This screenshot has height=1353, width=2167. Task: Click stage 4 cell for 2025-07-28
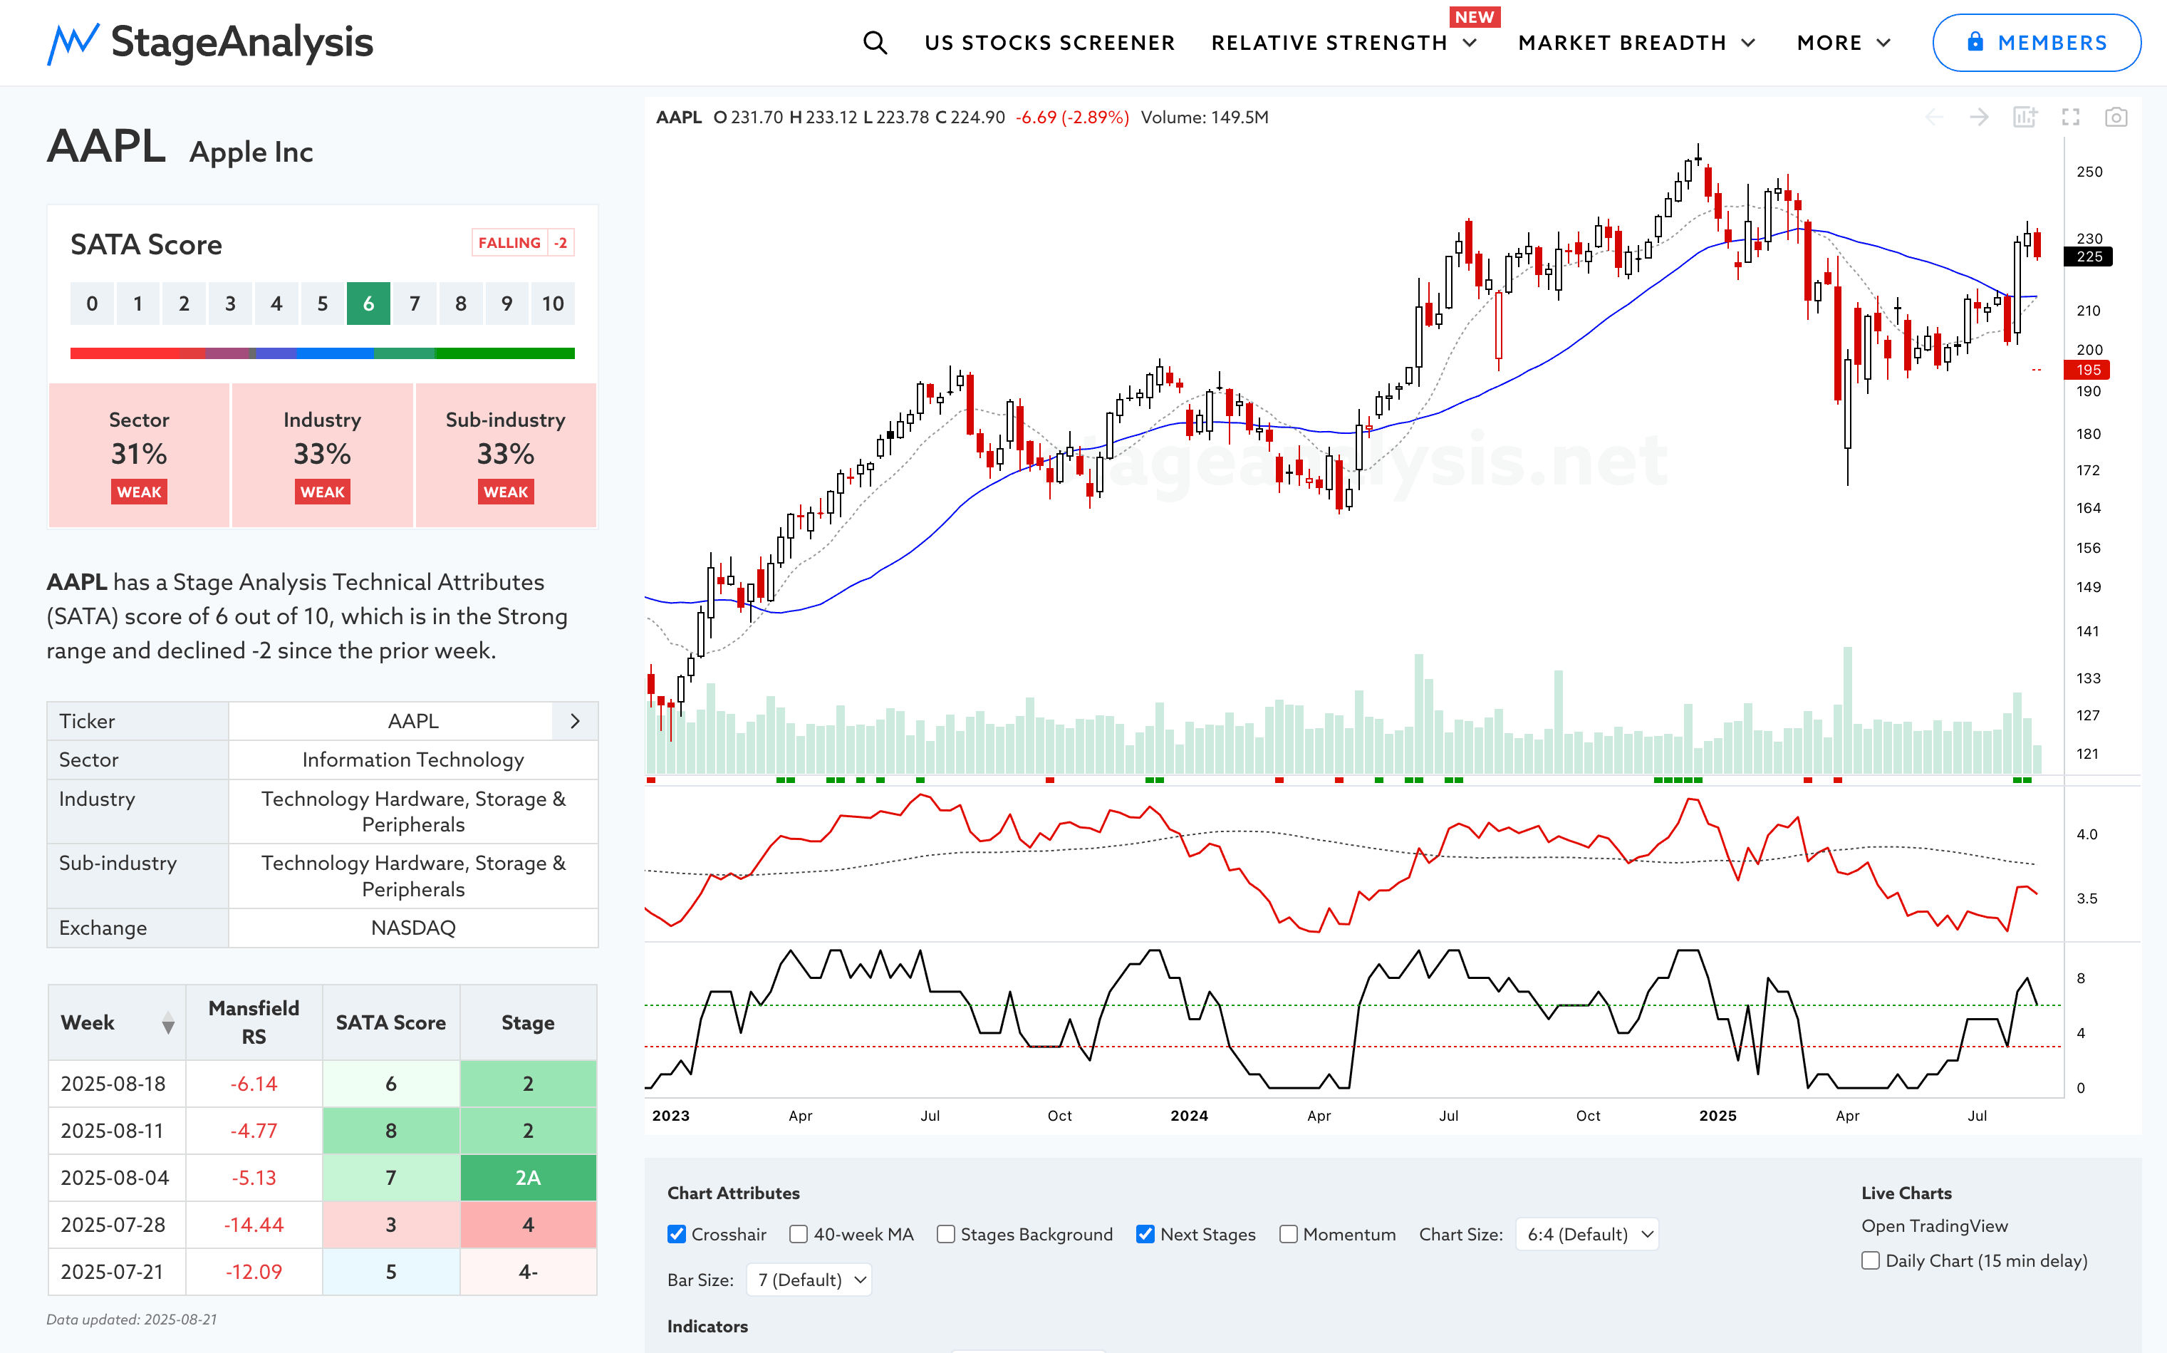(x=528, y=1225)
